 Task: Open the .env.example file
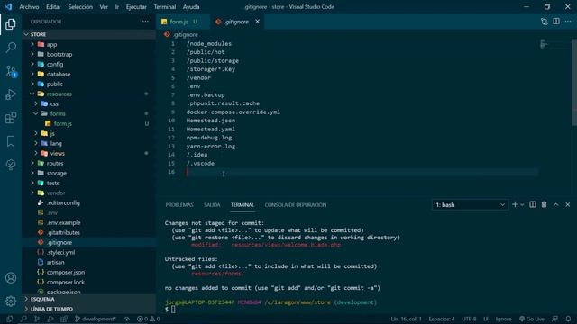pyautogui.click(x=63, y=222)
